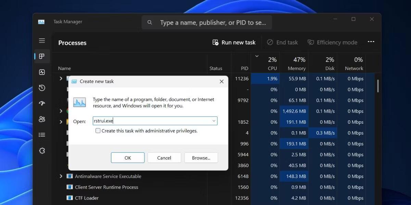The height and width of the screenshot is (205, 411).
Task: Select the Antimalware Service Executable row name
Action: [108, 176]
